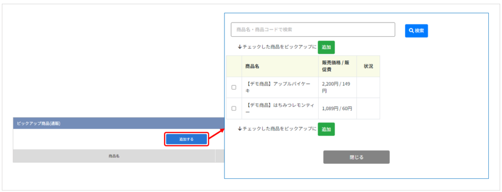Select the 【デモ商品】はちみつレモンティー name cell
This screenshot has width=502, height=192.
[x=280, y=108]
